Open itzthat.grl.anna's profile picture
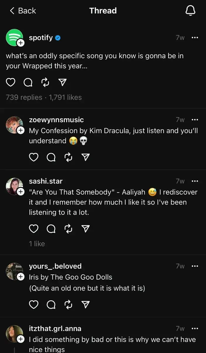 click(14, 334)
